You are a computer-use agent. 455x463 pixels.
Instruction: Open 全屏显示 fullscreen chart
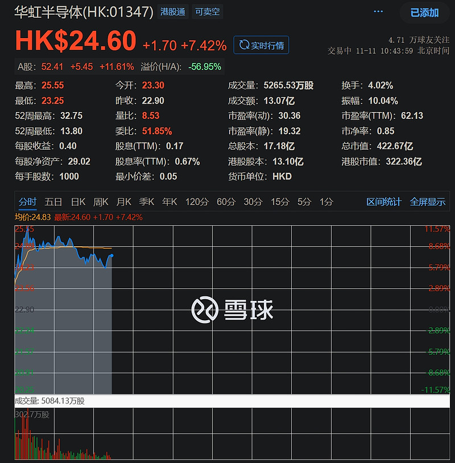(428, 202)
